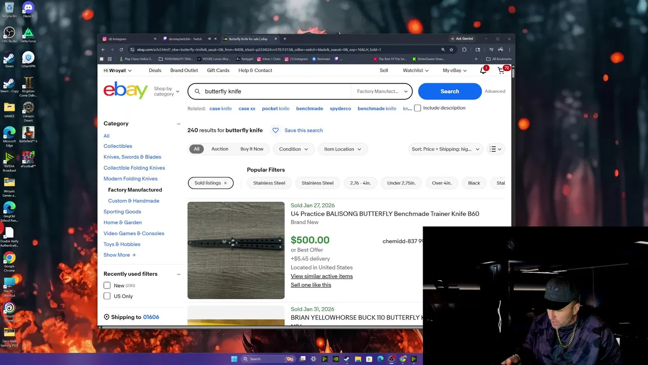Open the Sort Price + Shipping dropdown
Screen dimensions: 648x365
(445, 149)
